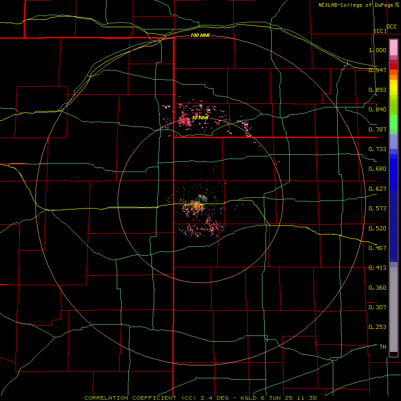401x401 pixels.
Task: Click the 100 NMI range ring label
Action: pyautogui.click(x=200, y=35)
